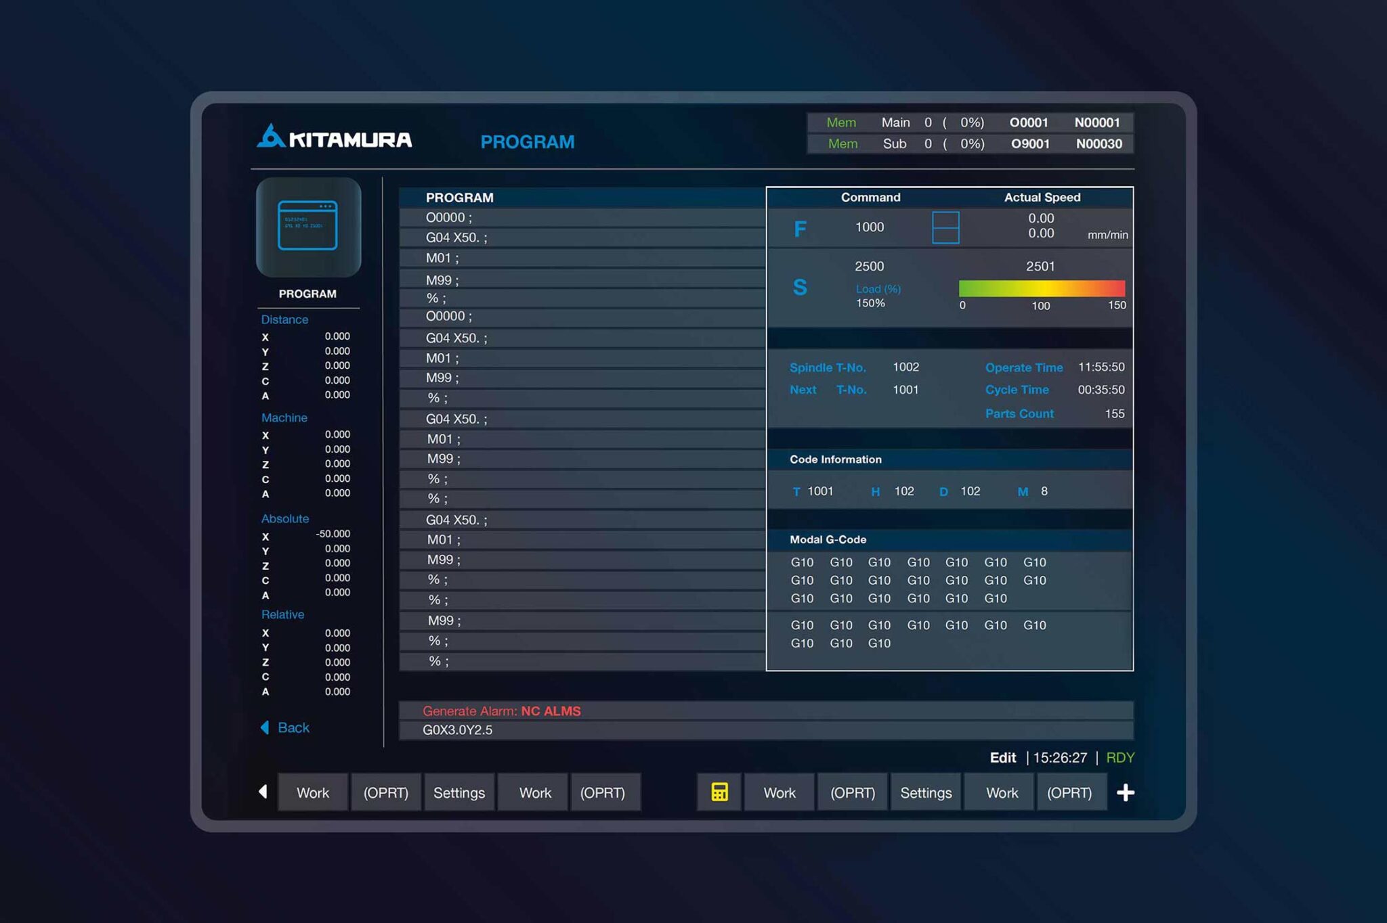Expand the Code Information section header
Viewport: 1387px width, 923px height.
tap(835, 459)
